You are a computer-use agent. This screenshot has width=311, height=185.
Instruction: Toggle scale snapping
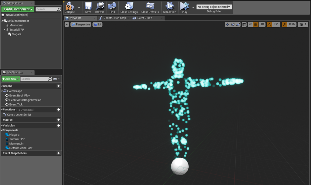284,24
